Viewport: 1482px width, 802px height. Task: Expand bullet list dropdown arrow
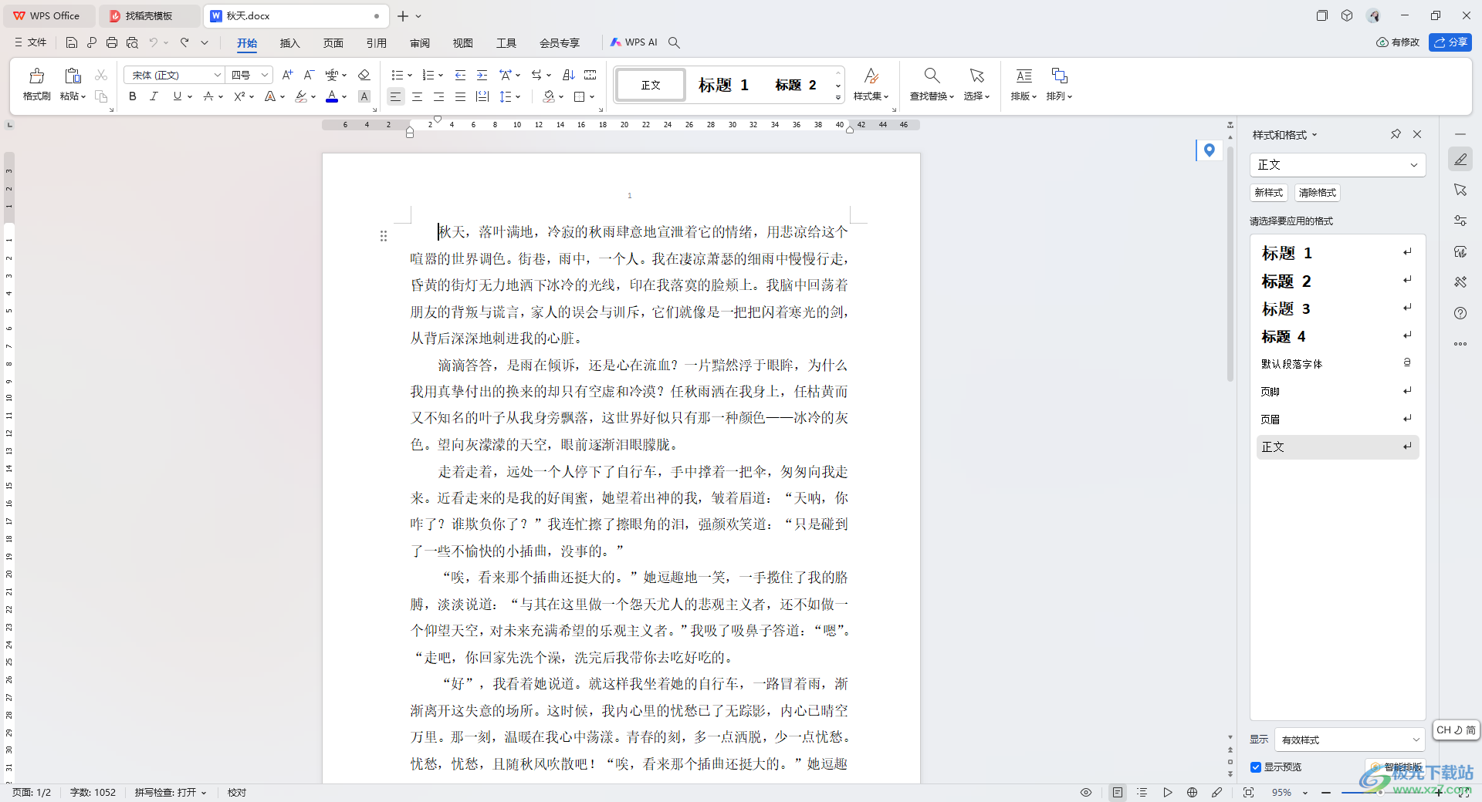(x=410, y=75)
